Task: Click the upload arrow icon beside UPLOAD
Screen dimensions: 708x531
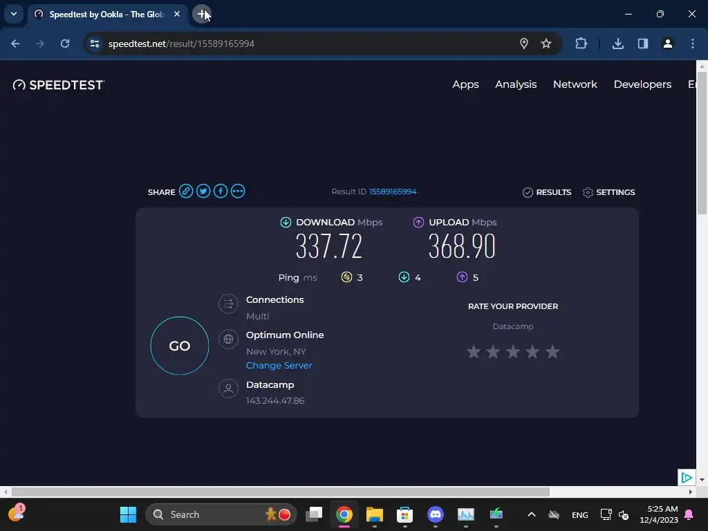Action: 418,222
